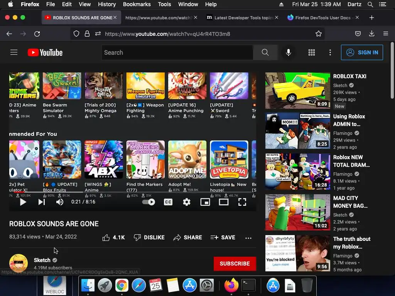Image resolution: width=395 pixels, height=296 pixels.
Task: Open ROBLOX TAXI video thumbnail
Action: 297,91
